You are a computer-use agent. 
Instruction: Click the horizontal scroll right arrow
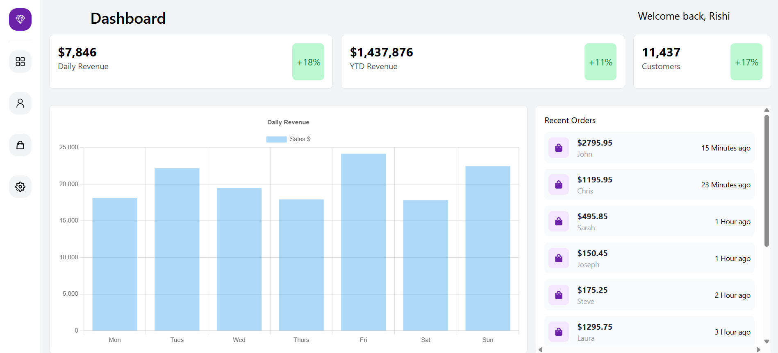758,350
